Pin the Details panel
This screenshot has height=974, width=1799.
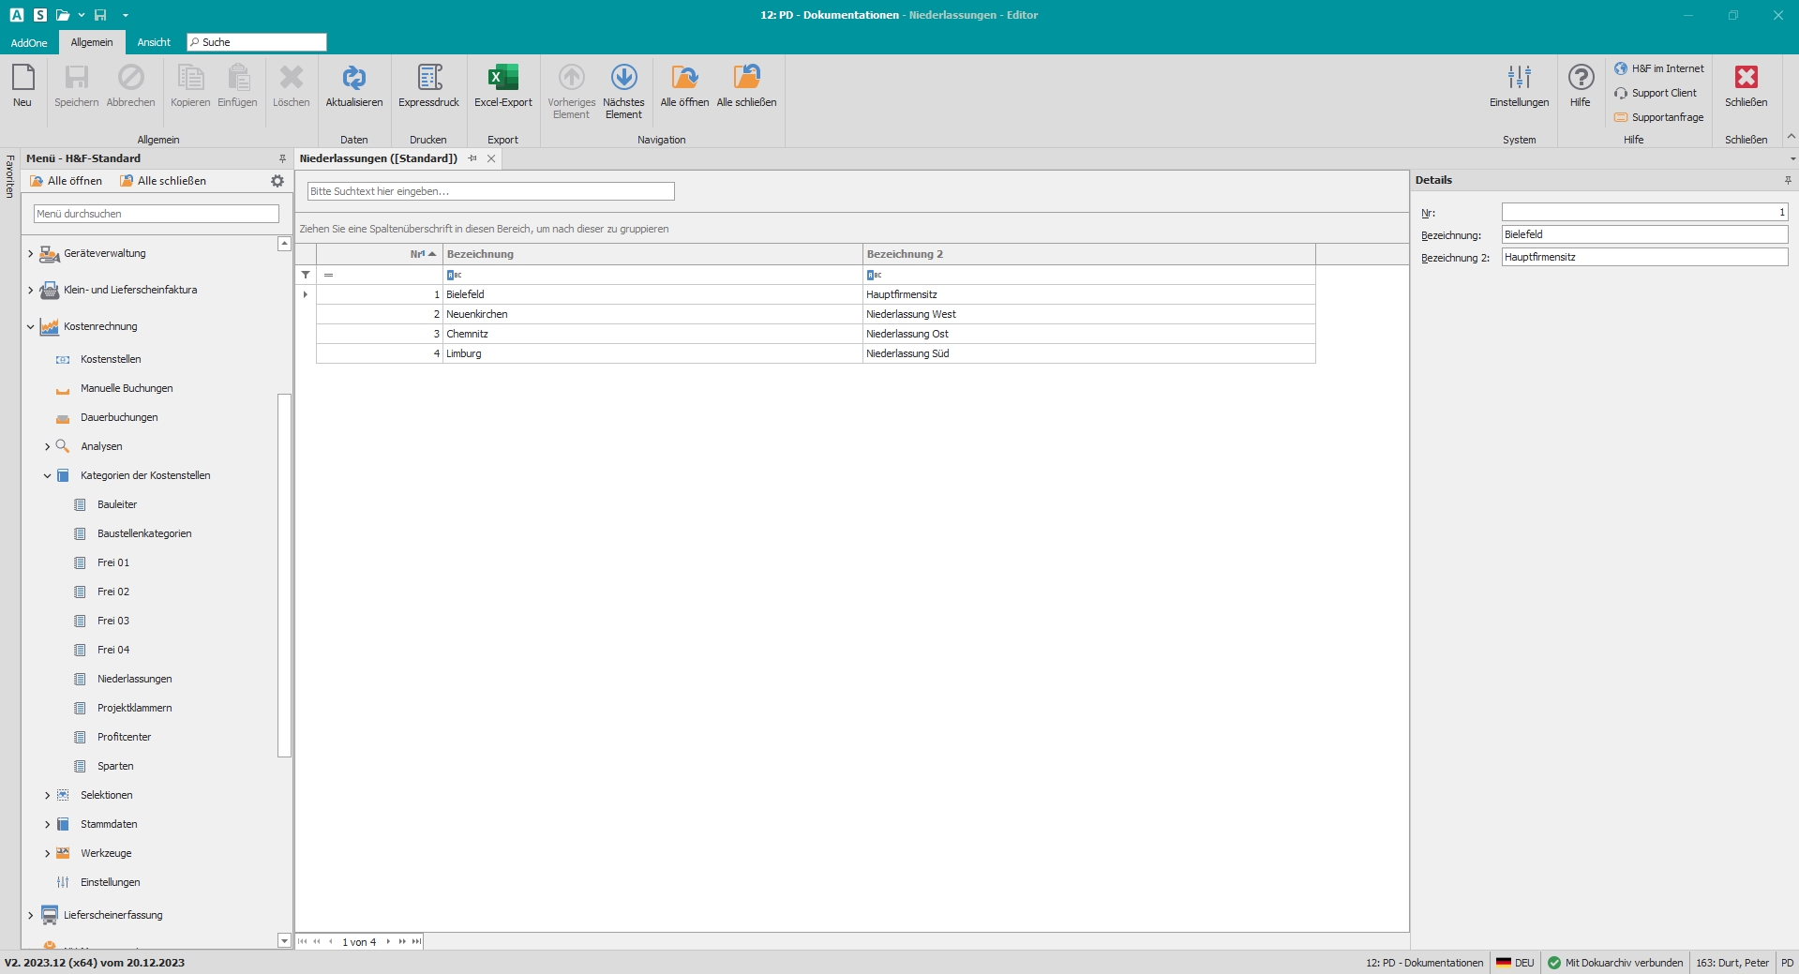point(1788,180)
